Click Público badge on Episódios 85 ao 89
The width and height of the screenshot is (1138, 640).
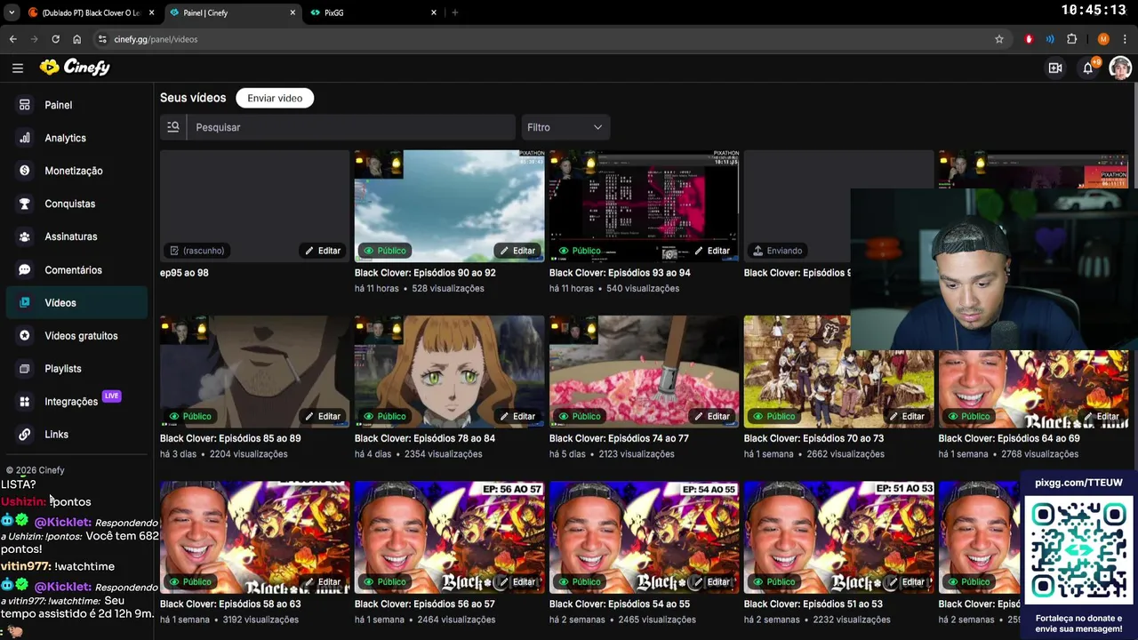click(x=189, y=416)
